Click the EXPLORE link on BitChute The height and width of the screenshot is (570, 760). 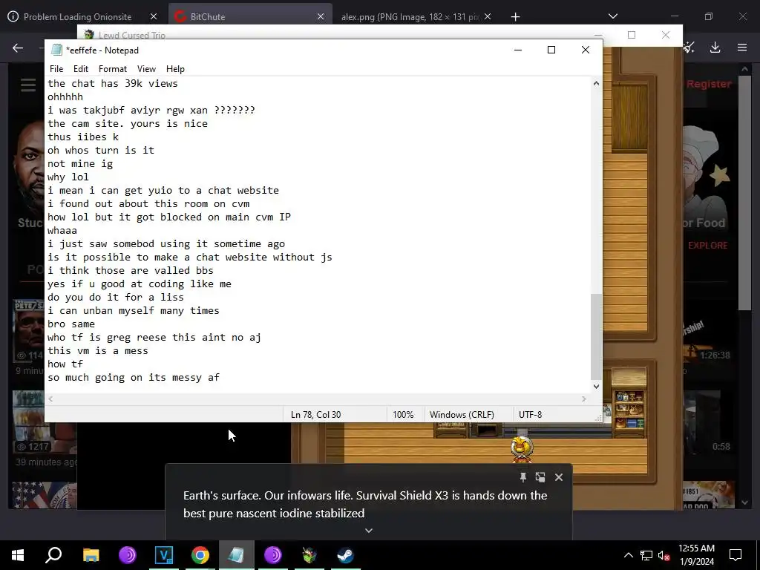[x=707, y=245]
